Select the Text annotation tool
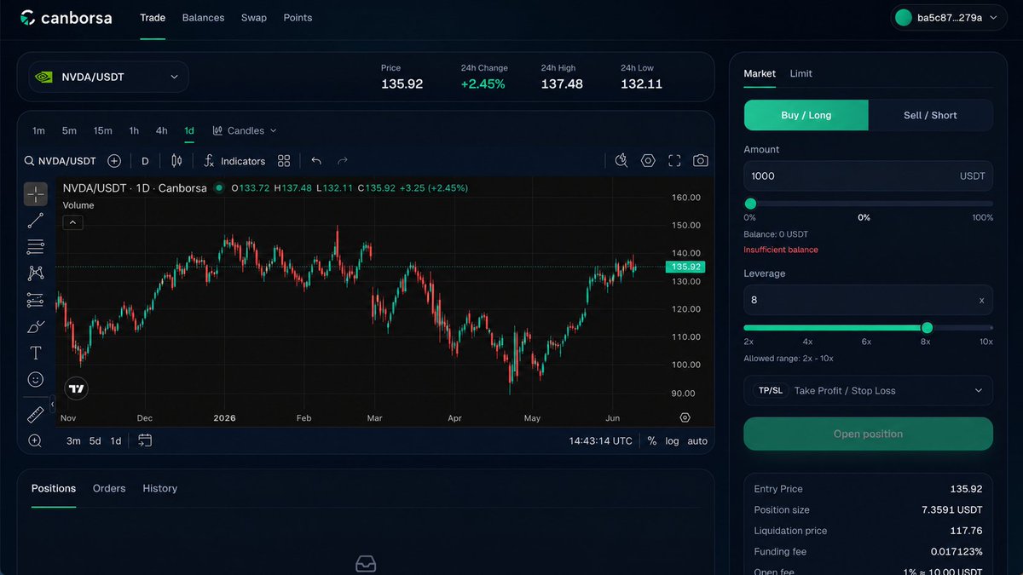 [36, 353]
